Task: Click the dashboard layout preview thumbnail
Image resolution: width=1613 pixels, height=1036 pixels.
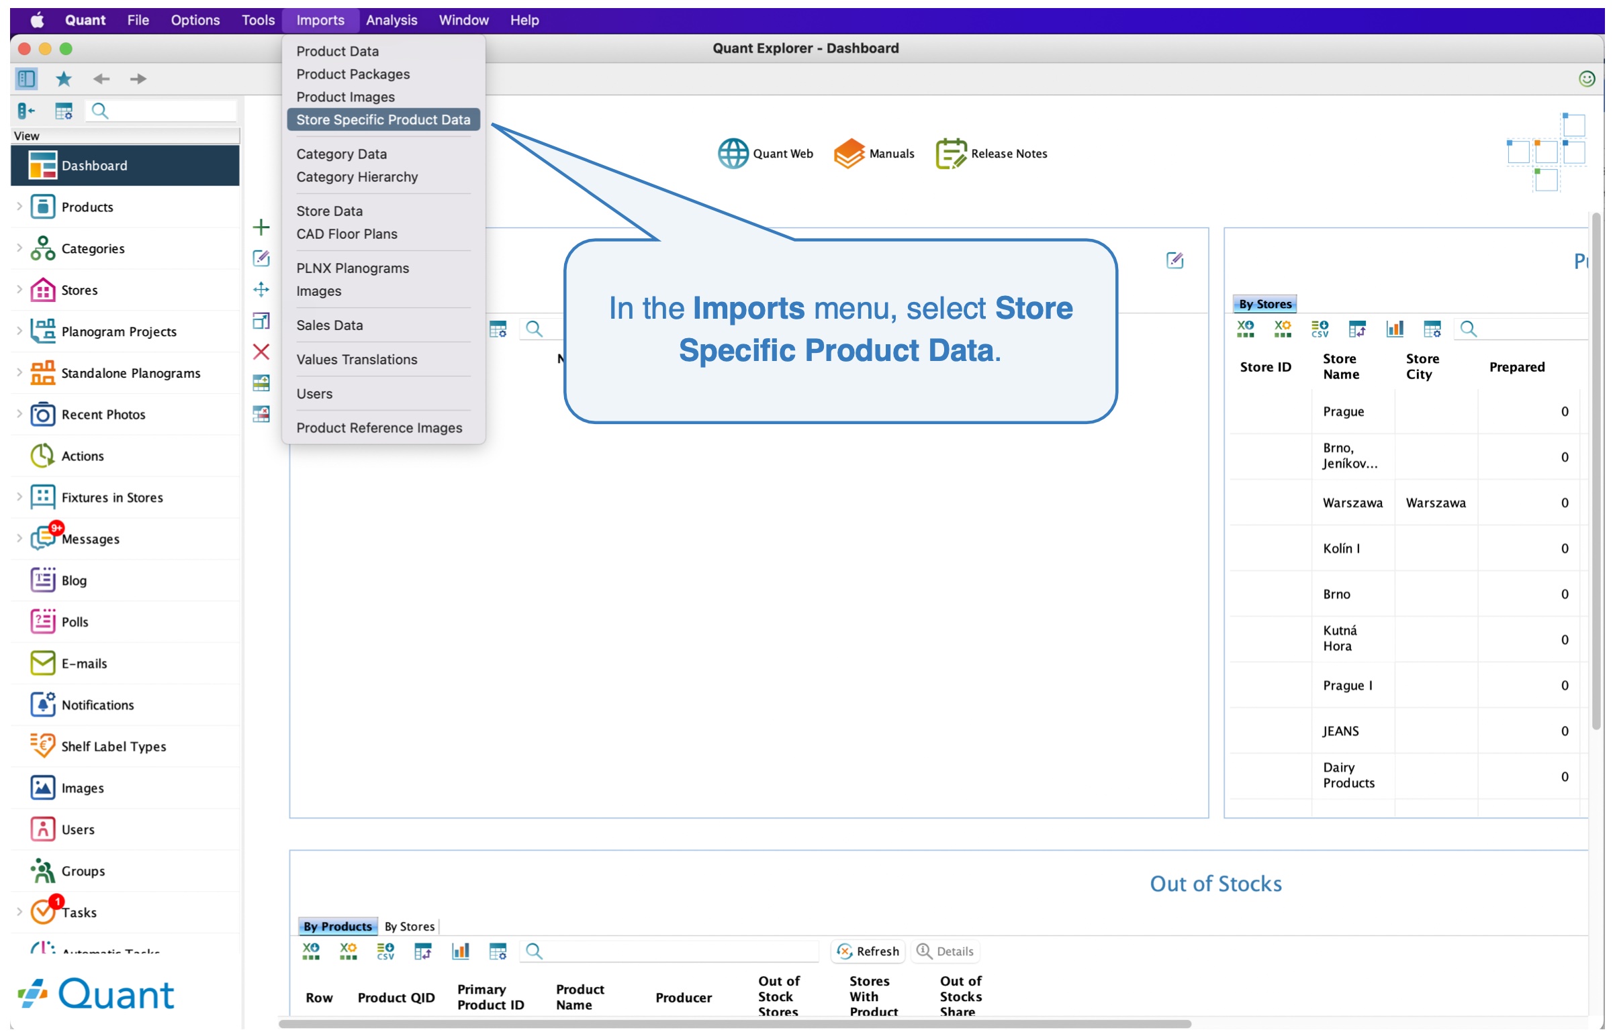Action: click(x=1546, y=154)
